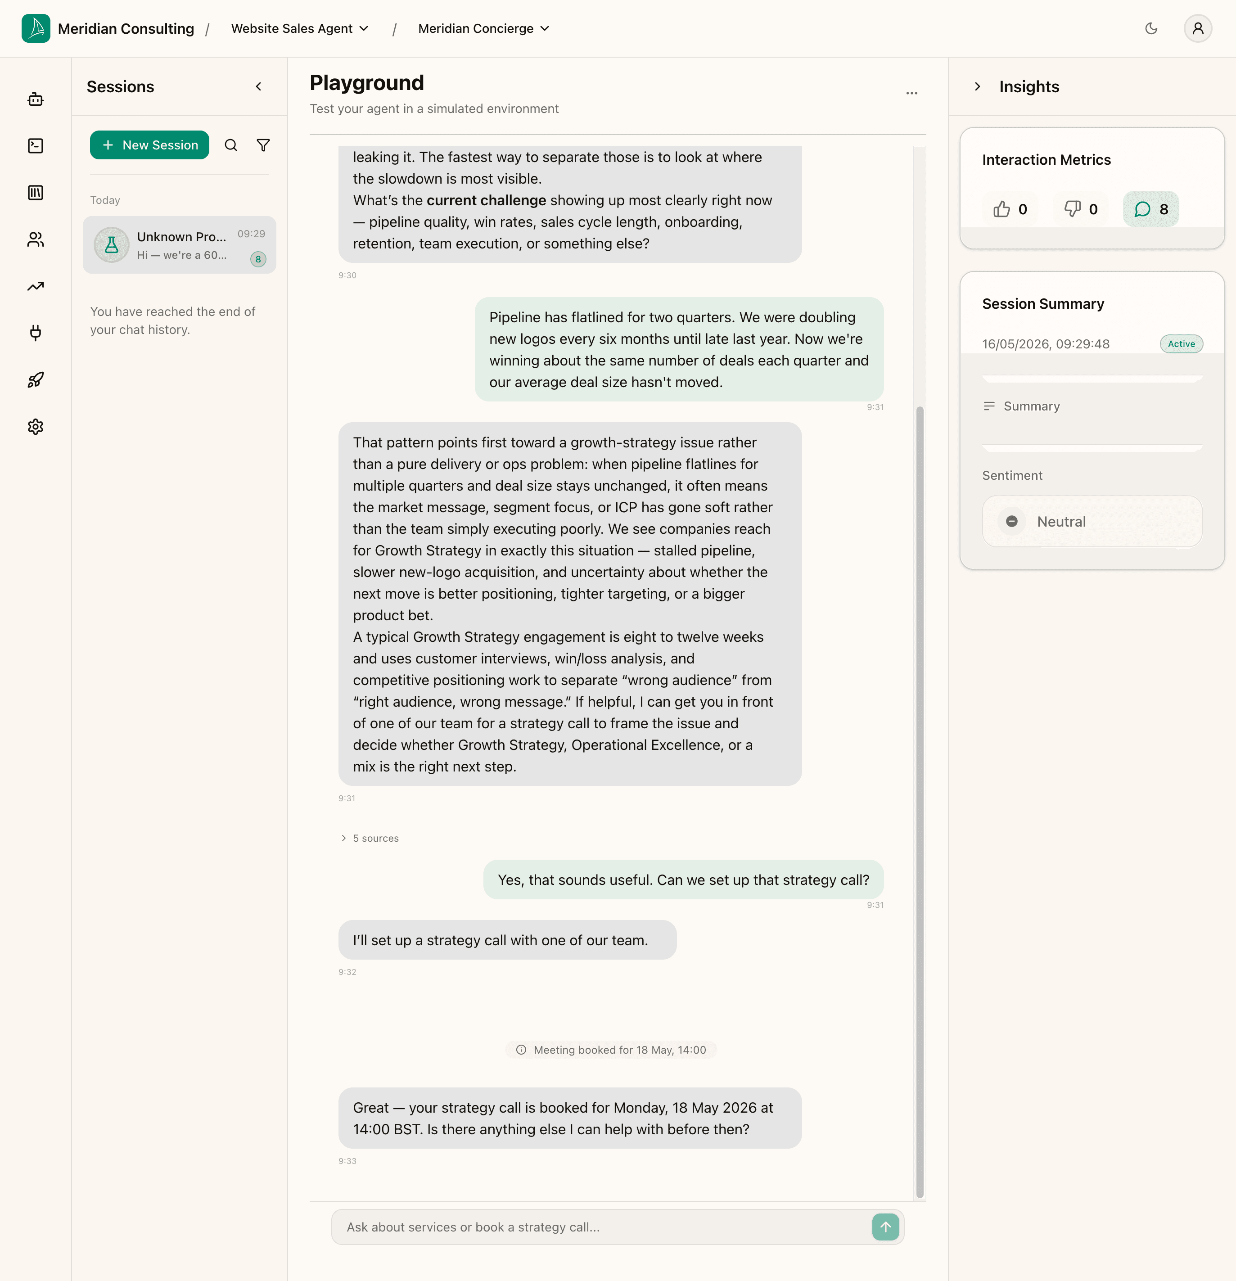Click the Sessions panel title
This screenshot has width=1236, height=1281.
(x=120, y=86)
